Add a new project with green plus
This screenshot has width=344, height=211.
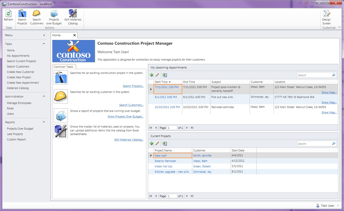point(152,143)
